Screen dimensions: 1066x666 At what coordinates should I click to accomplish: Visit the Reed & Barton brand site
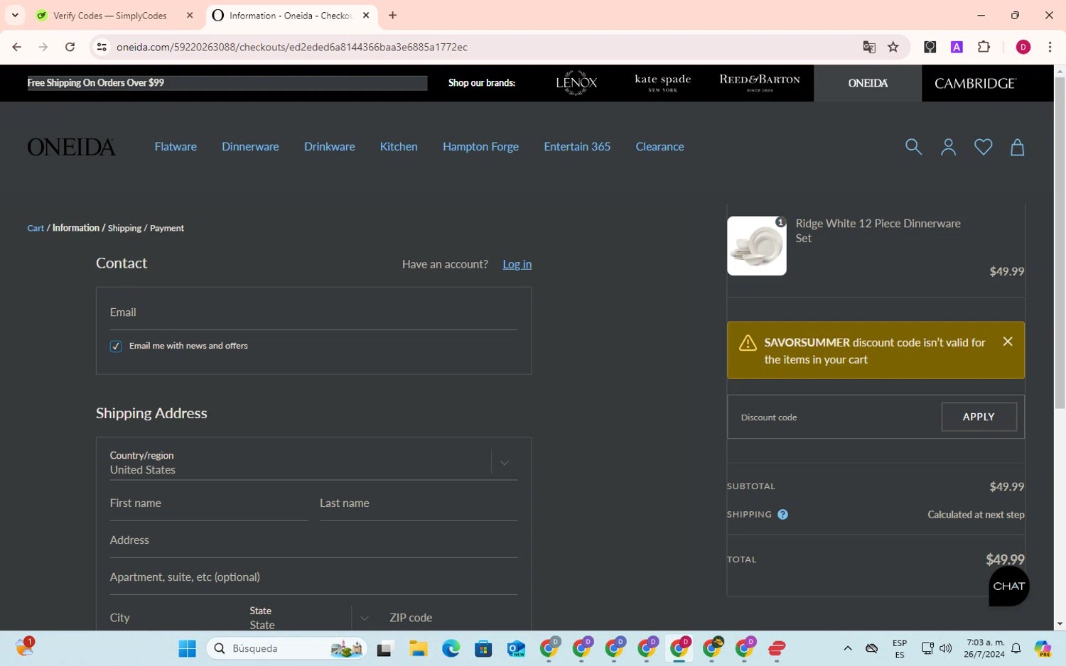tap(760, 83)
